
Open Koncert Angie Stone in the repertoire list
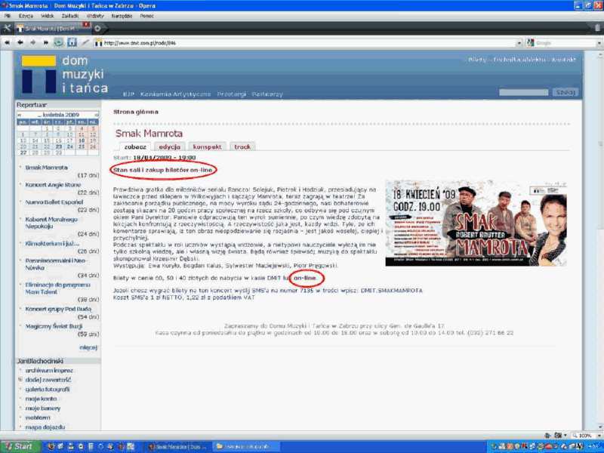pos(53,183)
